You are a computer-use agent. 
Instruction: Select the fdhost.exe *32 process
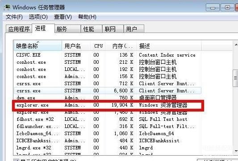108,119
